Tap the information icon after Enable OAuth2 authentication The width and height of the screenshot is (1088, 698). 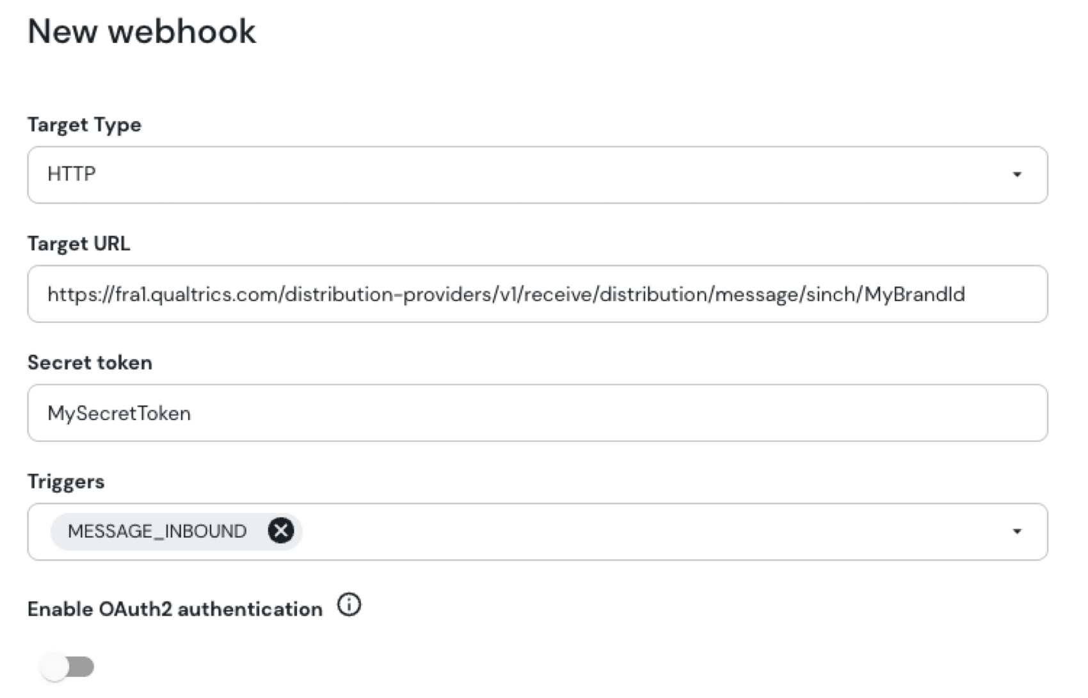[x=349, y=605]
